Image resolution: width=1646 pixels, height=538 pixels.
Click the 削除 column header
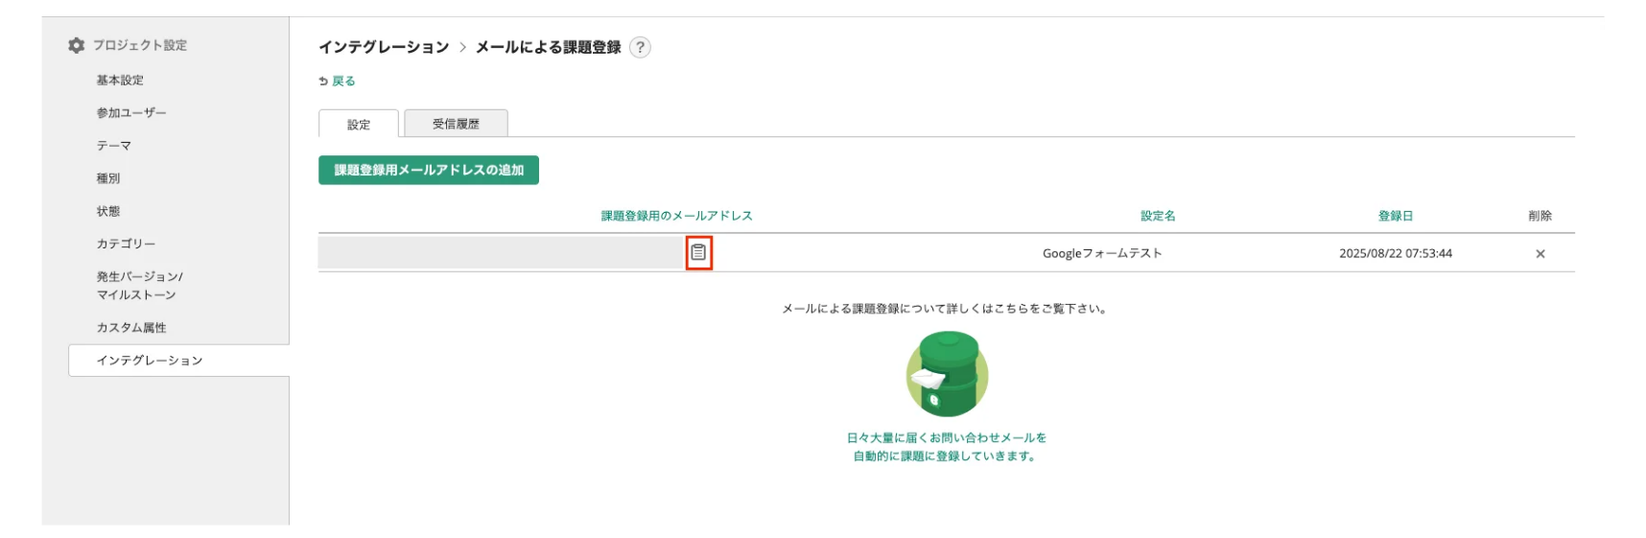(1540, 216)
